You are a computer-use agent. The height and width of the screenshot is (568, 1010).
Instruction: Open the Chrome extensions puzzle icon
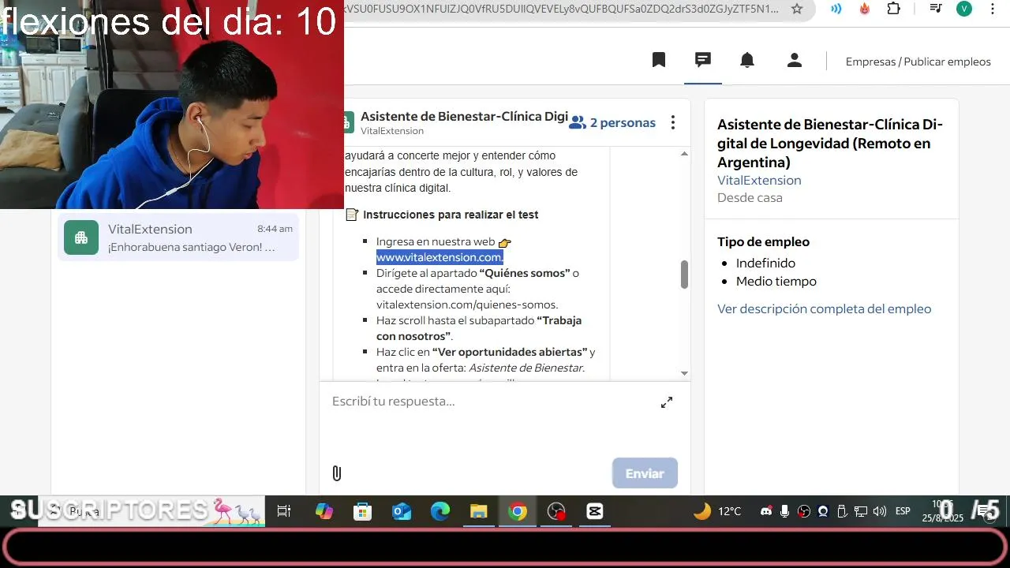pos(894,9)
